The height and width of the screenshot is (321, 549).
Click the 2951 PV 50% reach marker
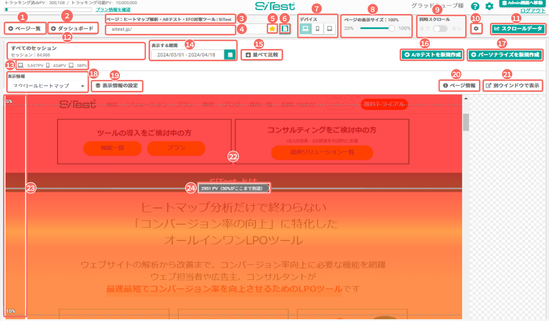(x=234, y=188)
